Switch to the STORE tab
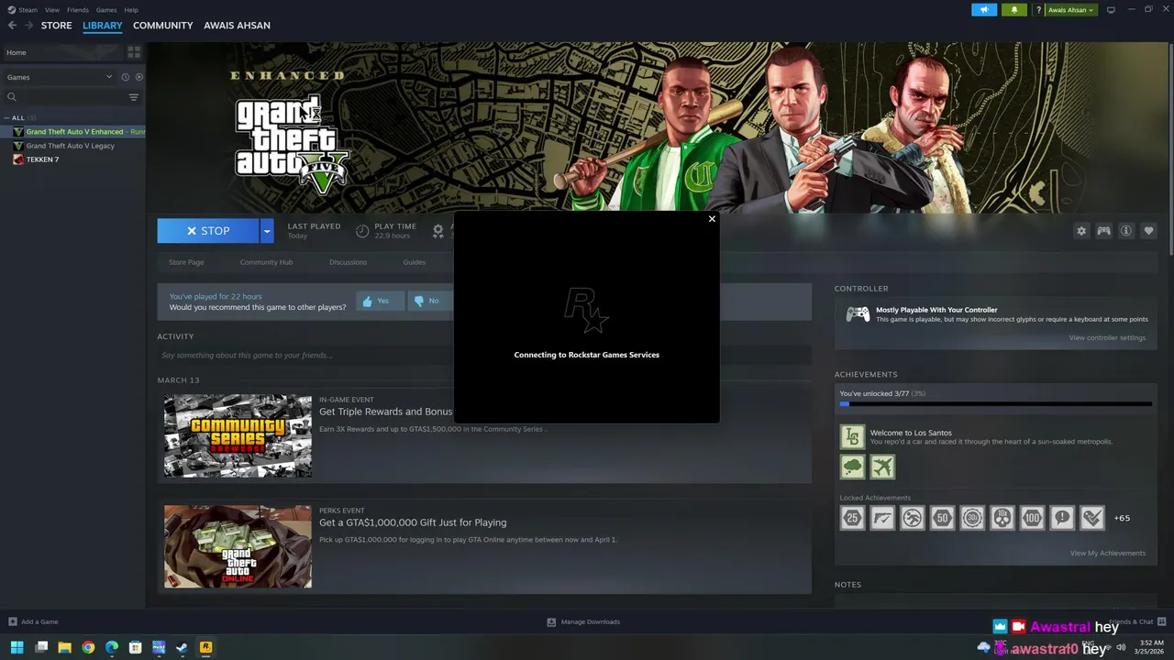The image size is (1174, 660). (x=56, y=26)
